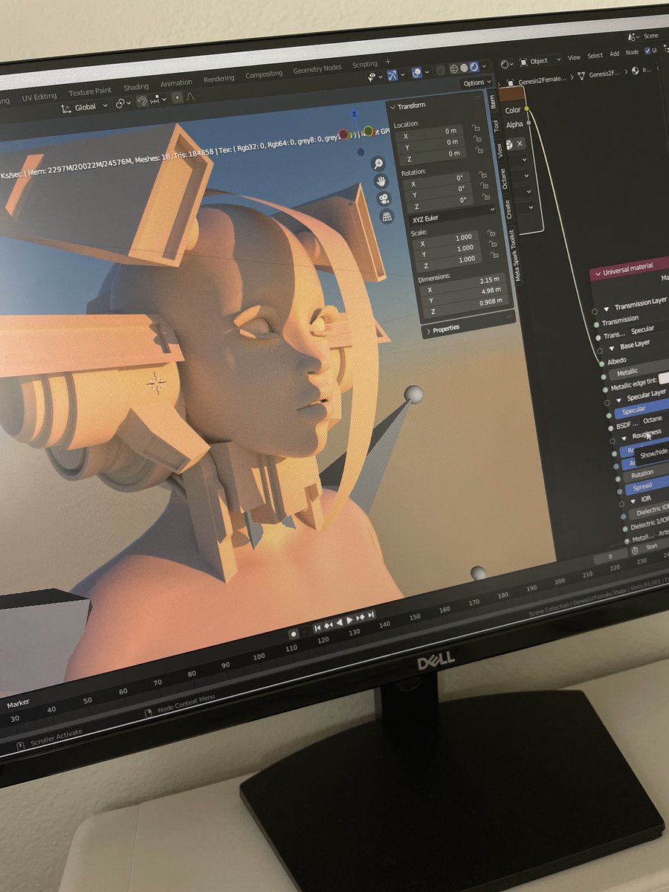Screen dimensions: 669x892
Task: Click the timeline Marker menu
Action: [19, 703]
